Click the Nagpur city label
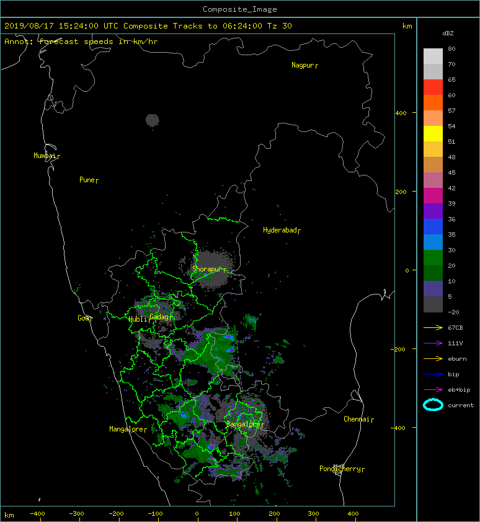The width and height of the screenshot is (480, 522). 303,65
